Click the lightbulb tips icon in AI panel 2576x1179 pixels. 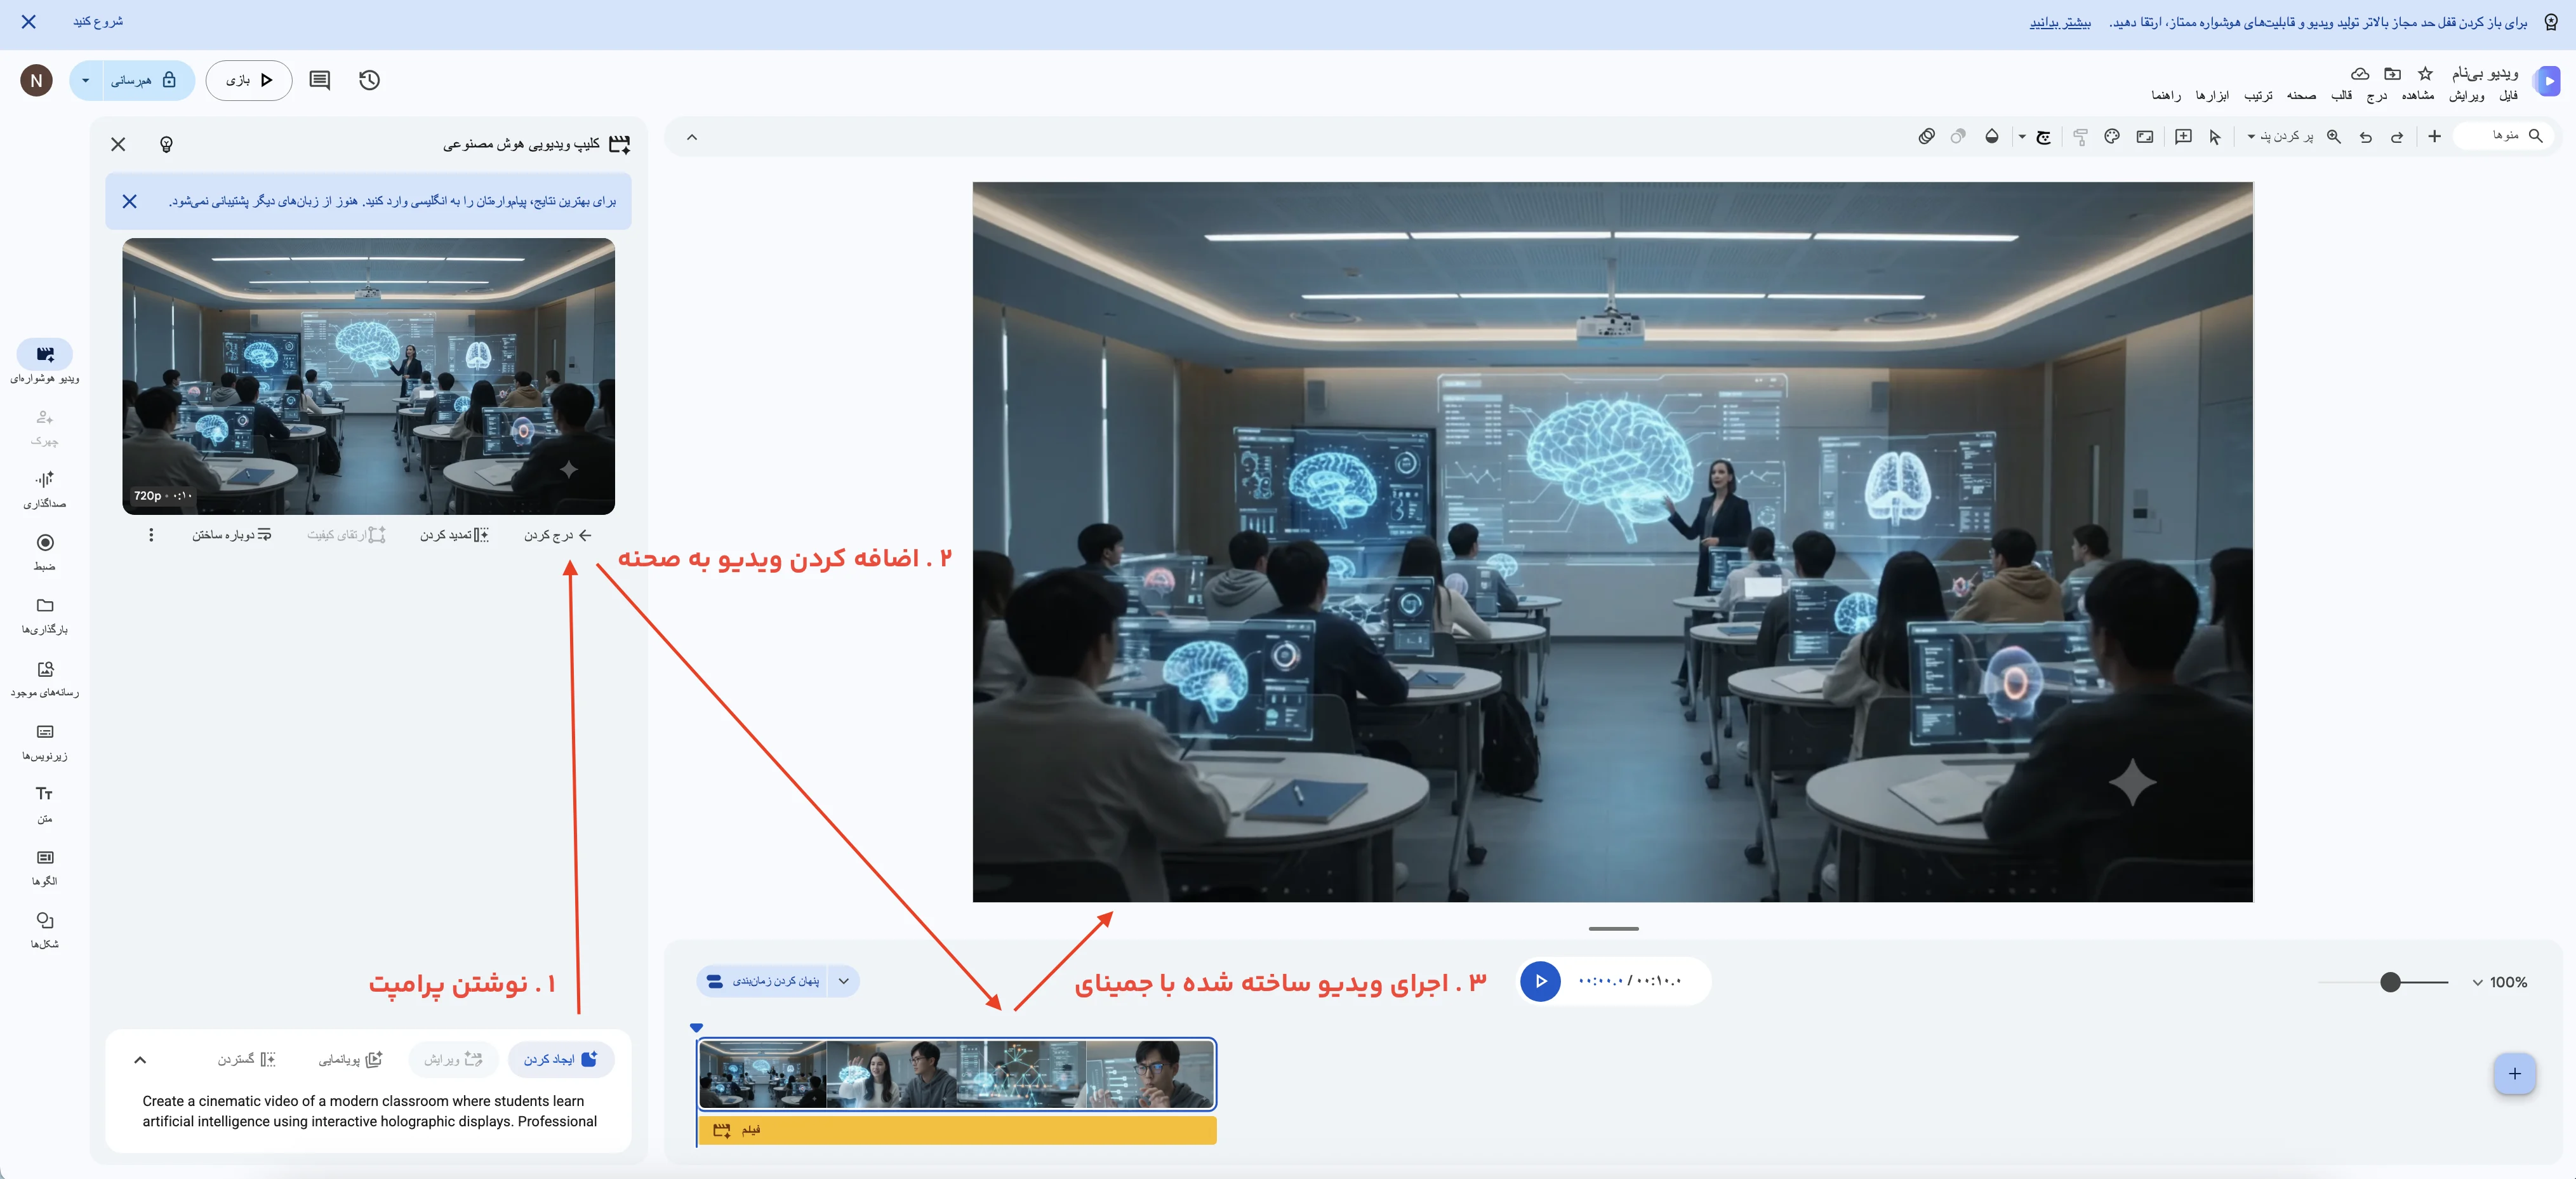coord(167,144)
